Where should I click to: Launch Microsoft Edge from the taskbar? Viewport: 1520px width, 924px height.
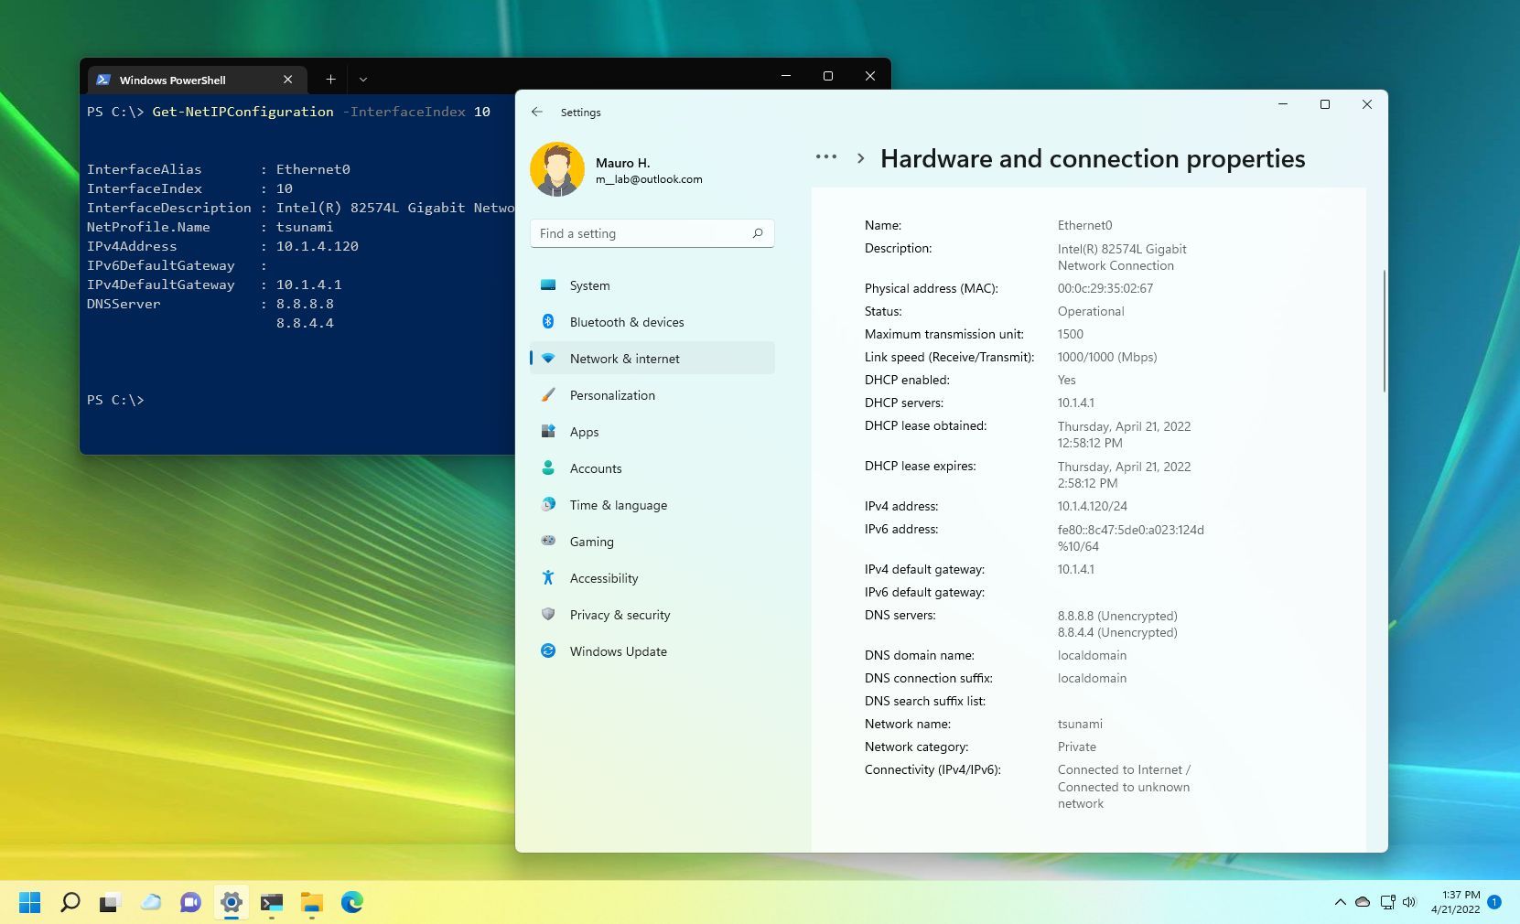coord(352,903)
